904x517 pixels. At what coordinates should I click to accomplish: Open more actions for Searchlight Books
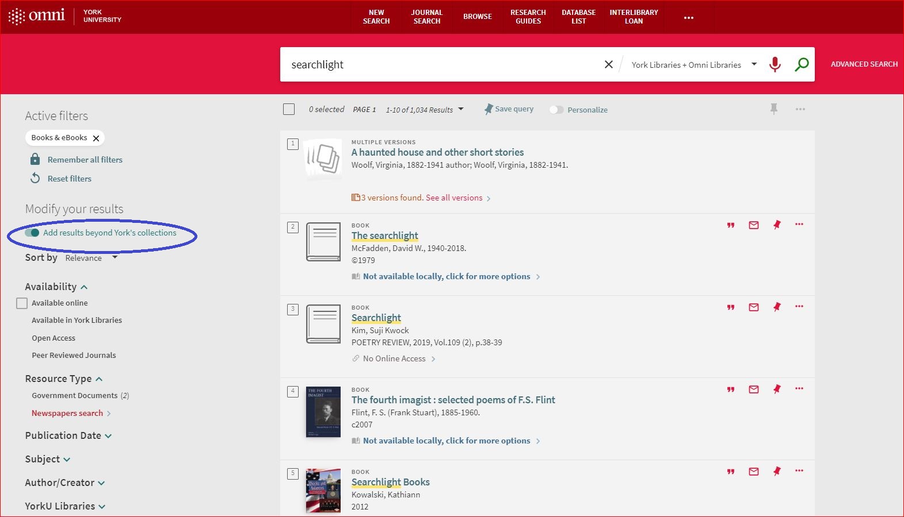[799, 470]
